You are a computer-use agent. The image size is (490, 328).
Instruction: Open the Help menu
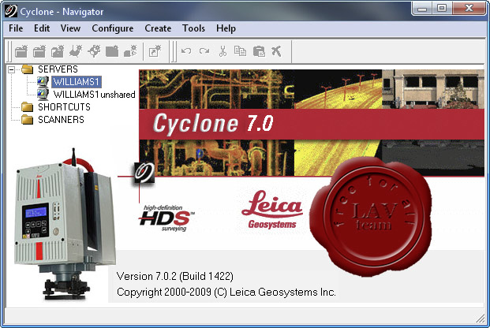[226, 28]
